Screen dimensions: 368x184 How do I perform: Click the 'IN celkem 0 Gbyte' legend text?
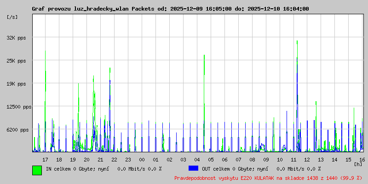[71, 169]
